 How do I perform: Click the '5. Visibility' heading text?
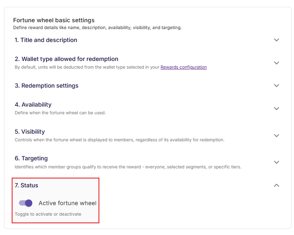(30, 132)
